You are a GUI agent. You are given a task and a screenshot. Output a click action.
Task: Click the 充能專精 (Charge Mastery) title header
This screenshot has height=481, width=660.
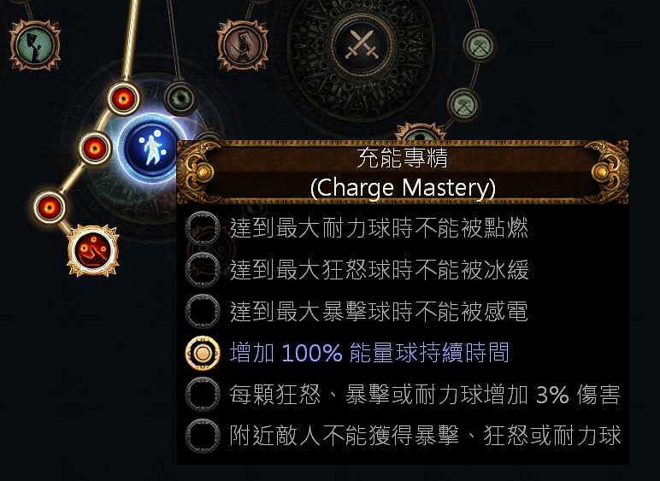pos(403,173)
